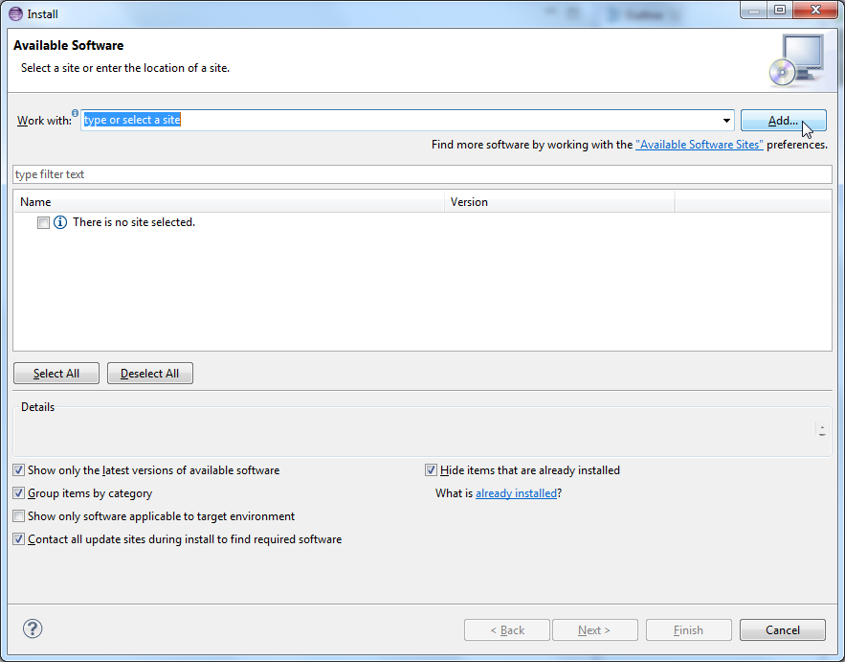Screen dimensions: 845x662
Task: Toggle Contact all update sites option
Action: pos(19,539)
